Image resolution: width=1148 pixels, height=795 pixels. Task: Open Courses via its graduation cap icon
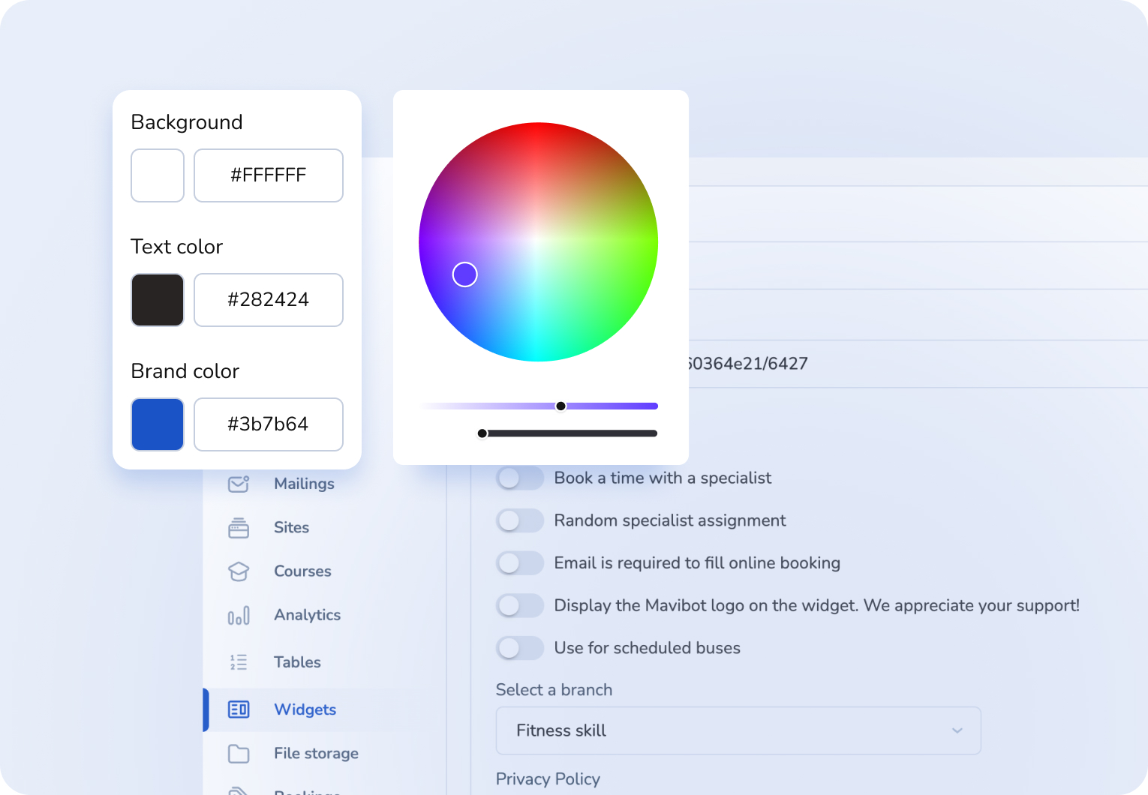tap(239, 571)
